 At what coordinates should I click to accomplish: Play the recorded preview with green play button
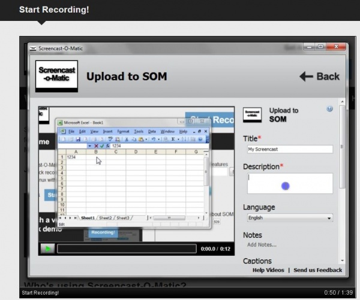47,249
